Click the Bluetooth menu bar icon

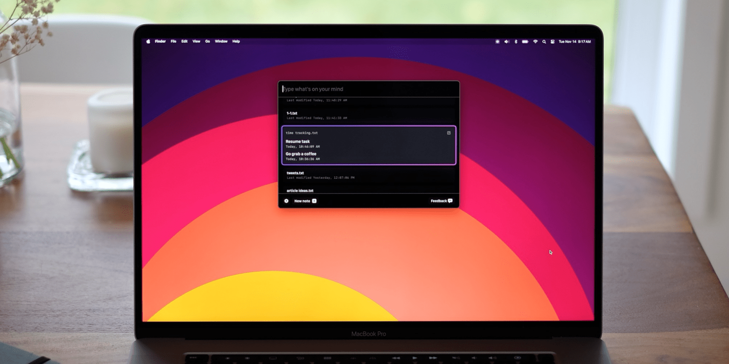click(x=516, y=41)
